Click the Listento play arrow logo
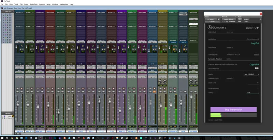This screenshot has height=140, width=273. click(258, 28)
